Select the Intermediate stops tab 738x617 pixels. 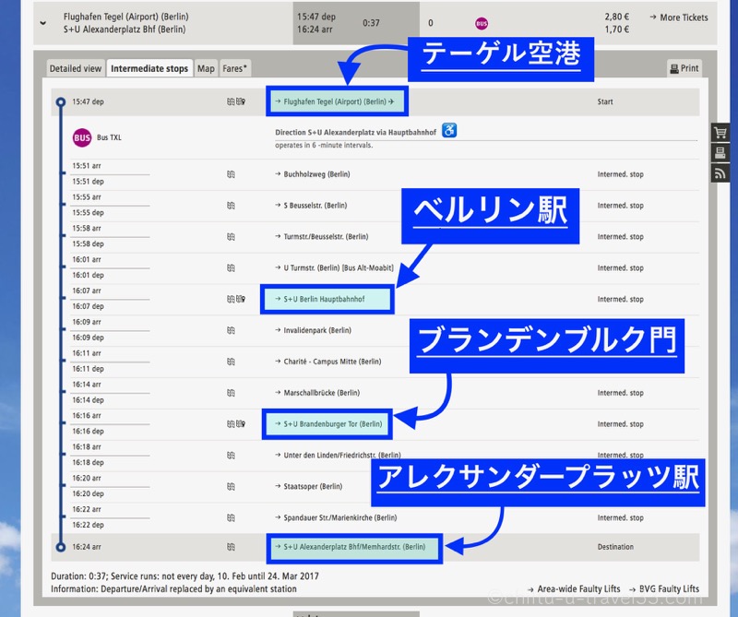point(149,69)
